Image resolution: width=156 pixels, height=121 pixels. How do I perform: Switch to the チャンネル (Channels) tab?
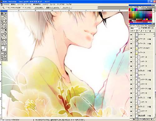pos(144,26)
